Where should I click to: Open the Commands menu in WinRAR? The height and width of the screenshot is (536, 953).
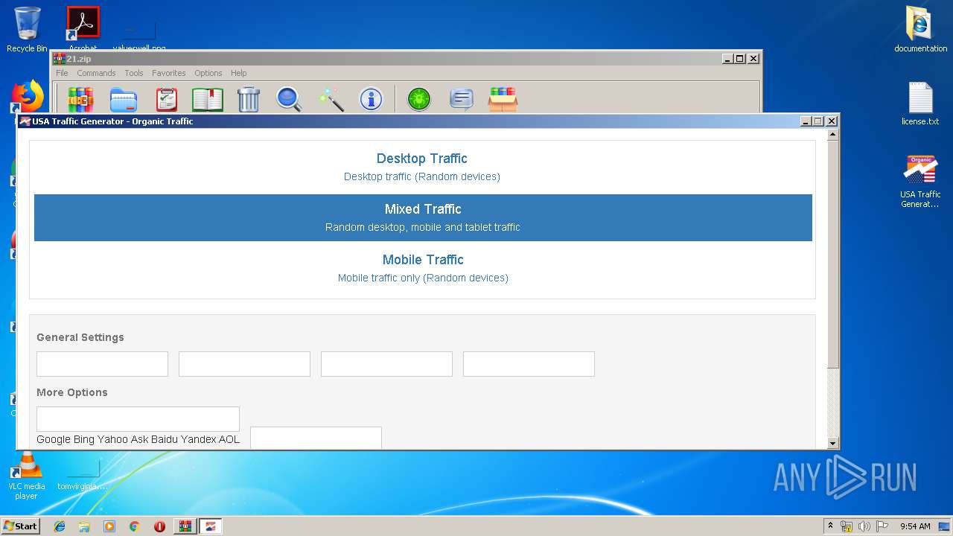point(96,73)
